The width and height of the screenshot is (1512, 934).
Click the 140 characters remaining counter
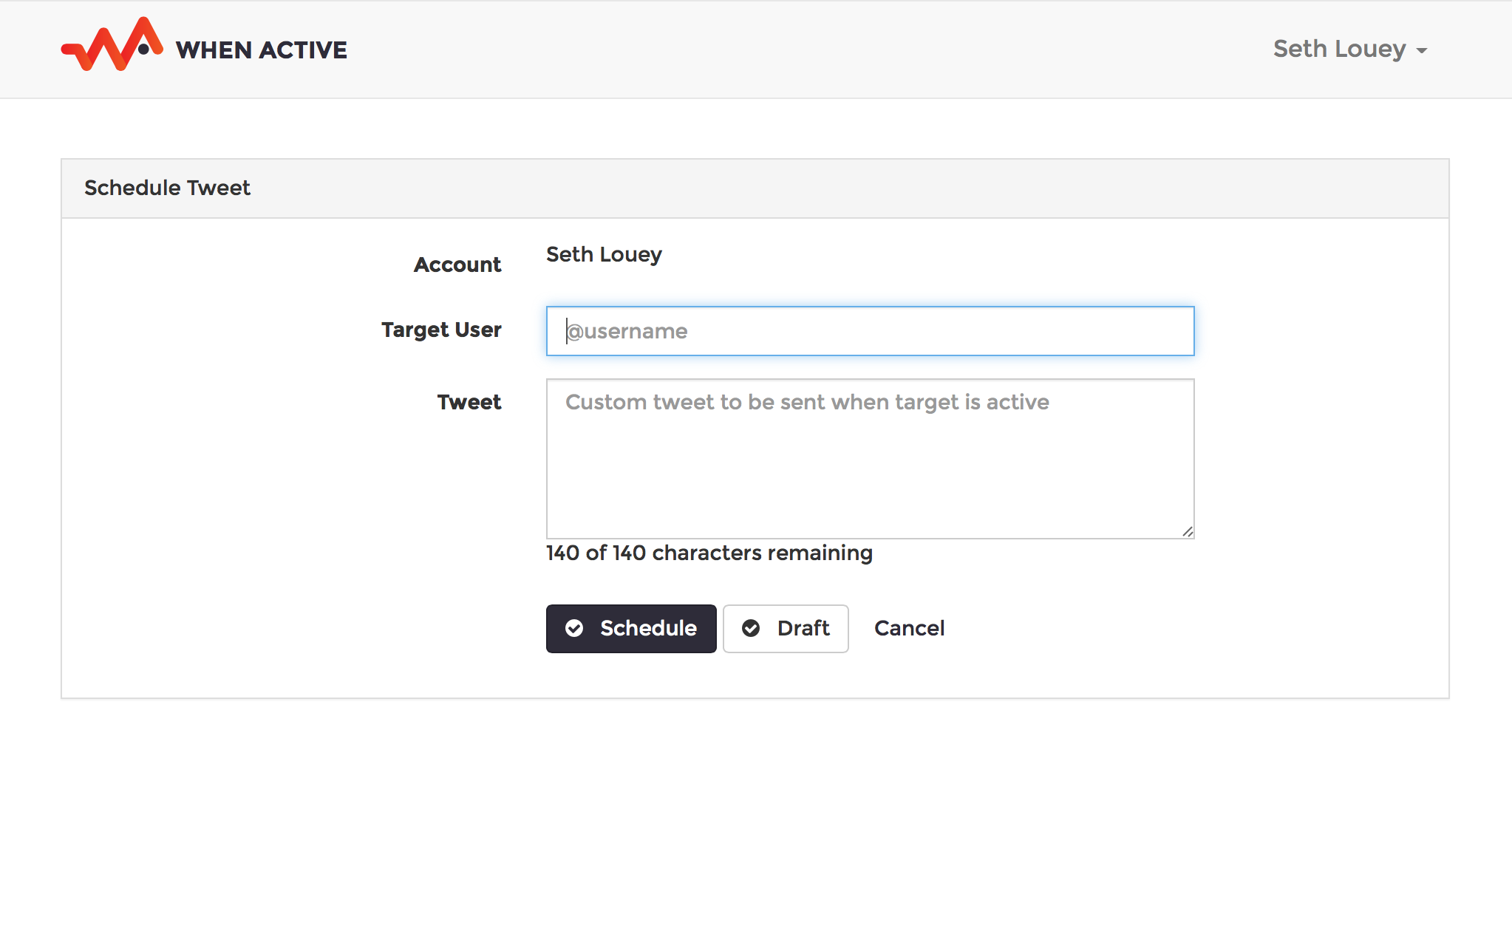[709, 553]
